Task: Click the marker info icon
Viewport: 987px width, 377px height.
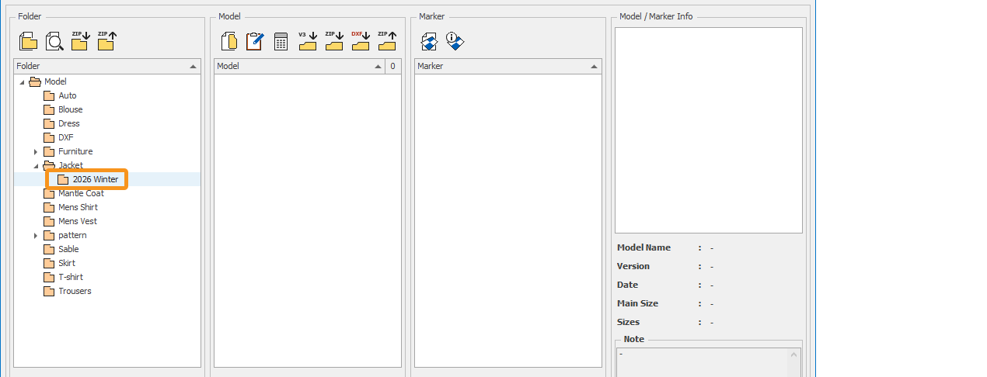Action: click(455, 42)
